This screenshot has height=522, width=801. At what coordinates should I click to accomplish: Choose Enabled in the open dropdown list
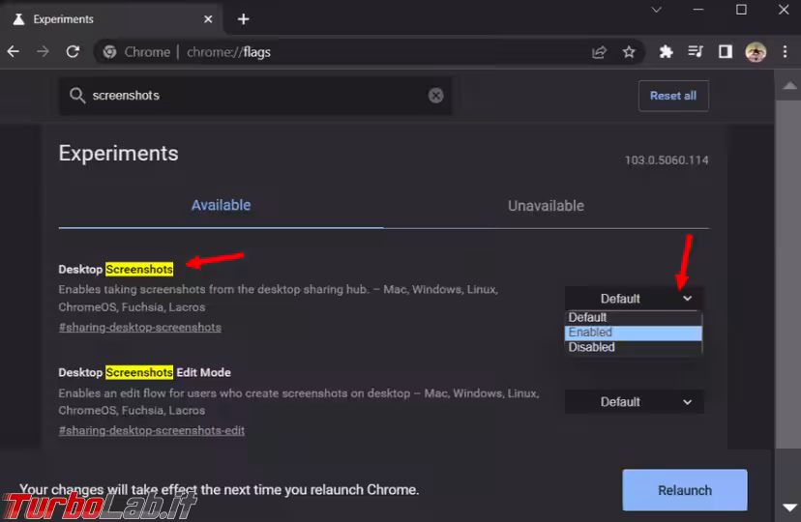(x=634, y=333)
